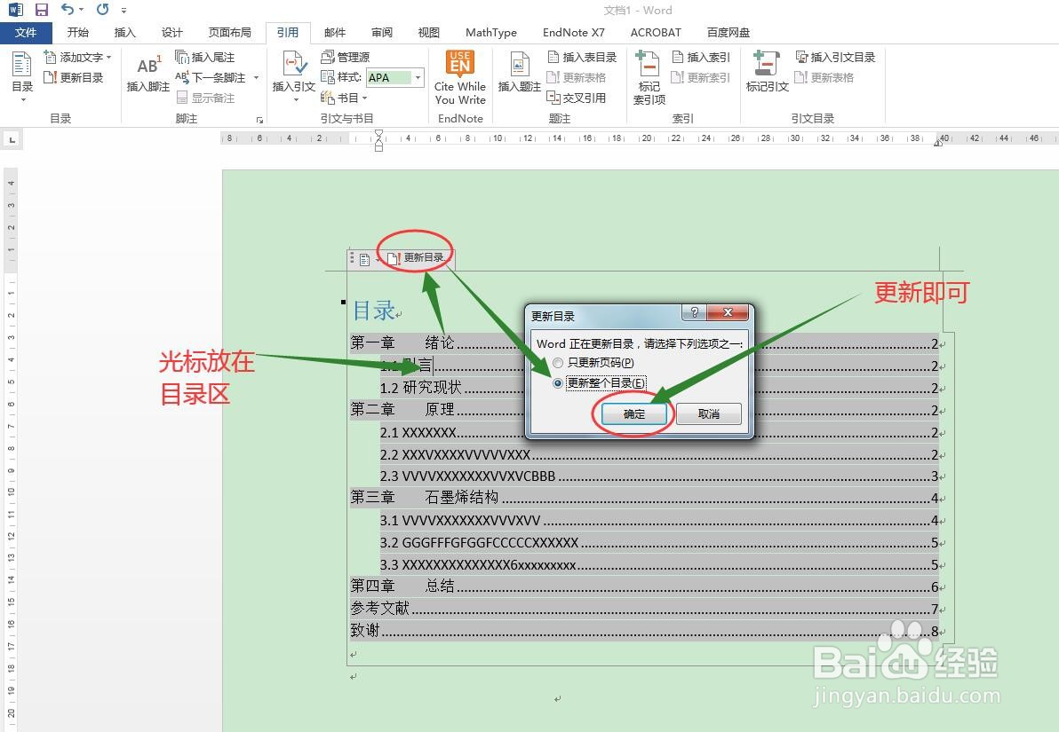Expand 下一条脚注 dropdown arrow
The image size is (1059, 732).
point(256,78)
